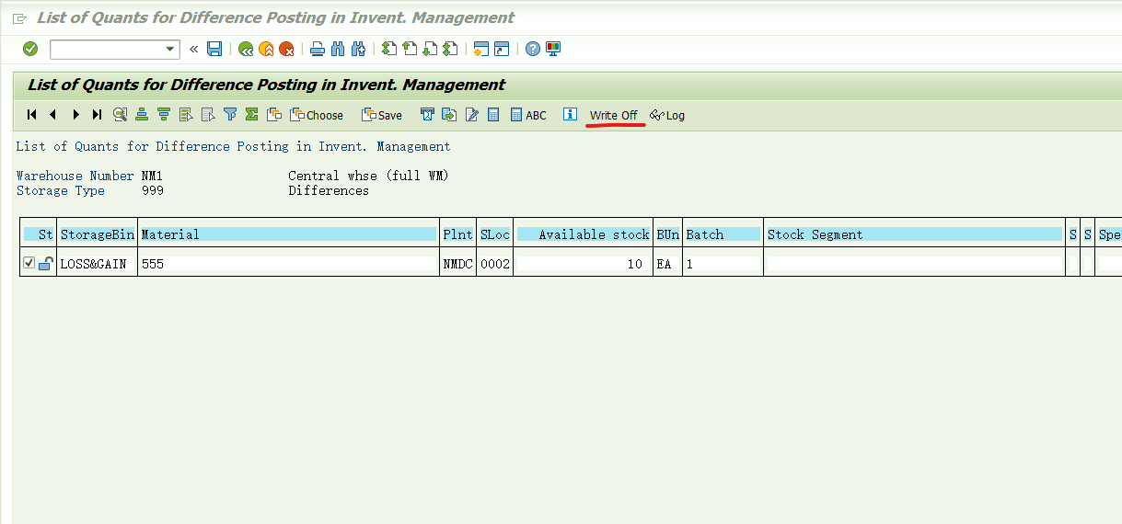Image resolution: width=1122 pixels, height=524 pixels.
Task: Click the Save diskette icon in the system toolbar
Action: point(214,49)
